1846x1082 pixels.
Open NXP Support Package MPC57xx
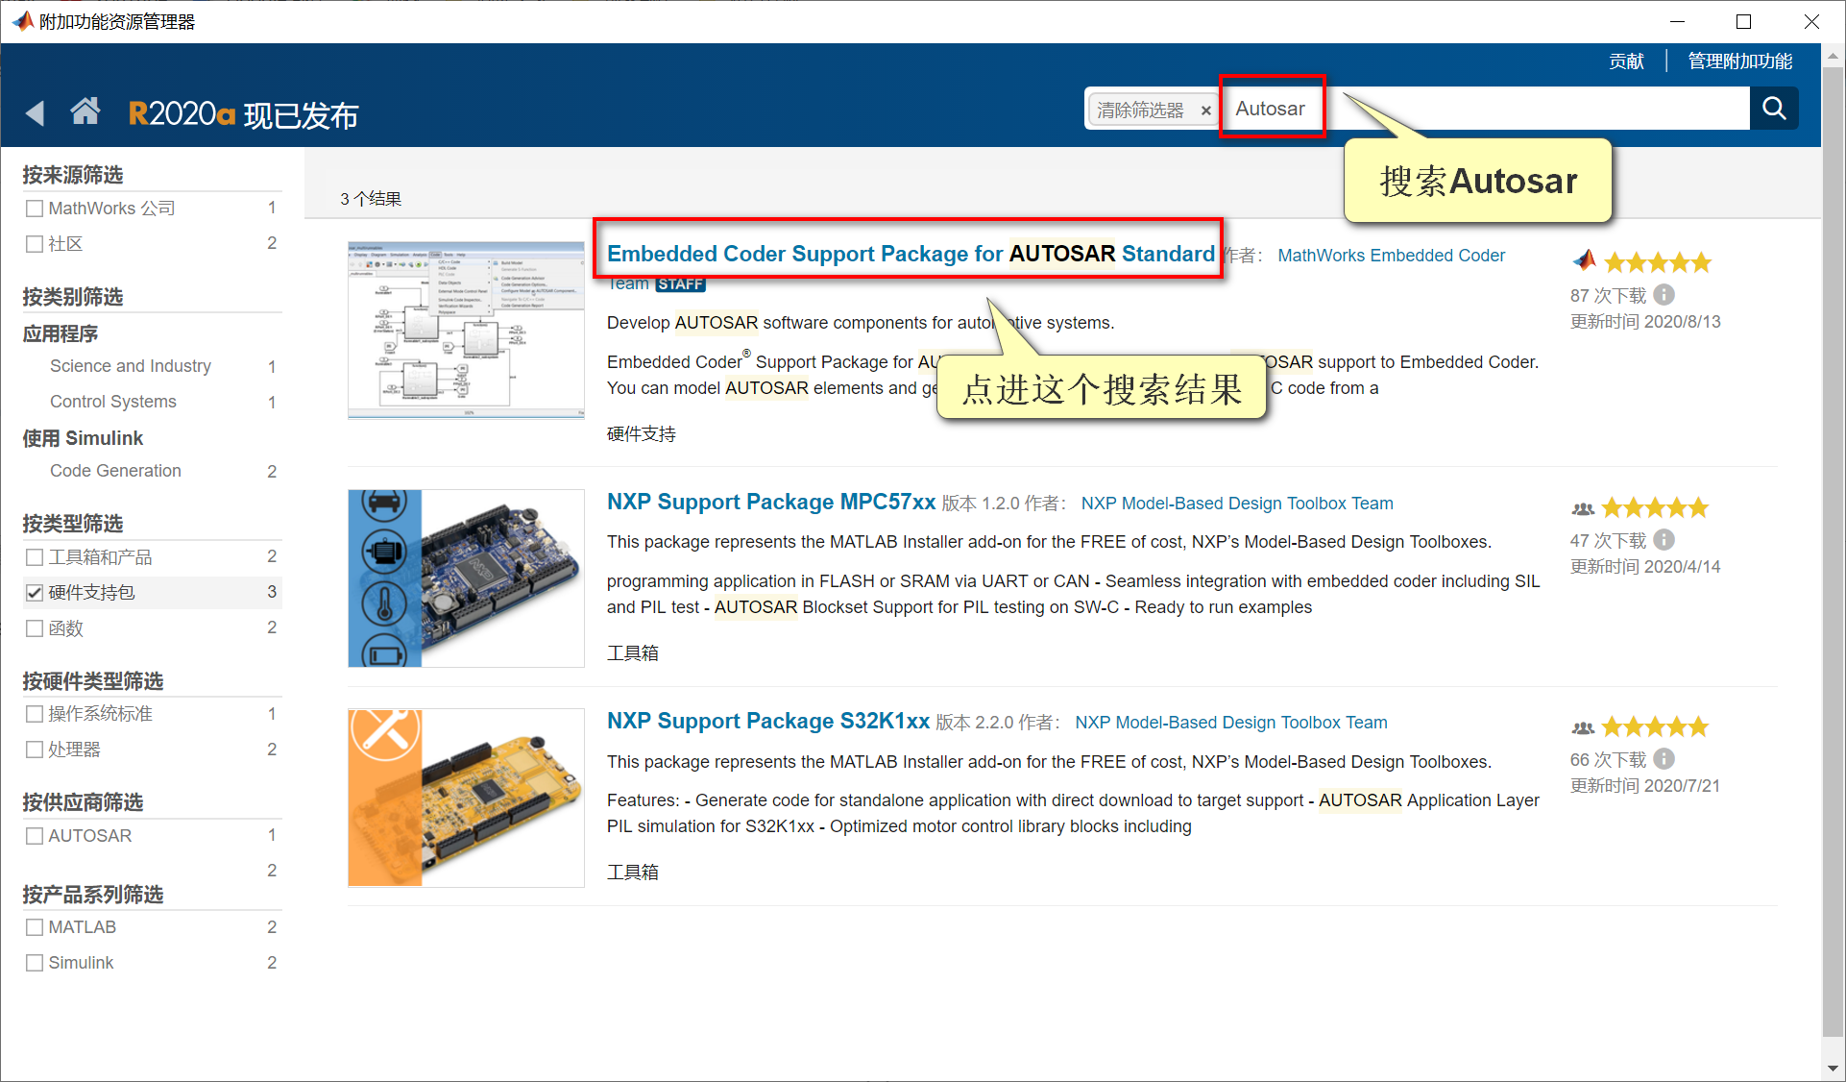point(771,502)
